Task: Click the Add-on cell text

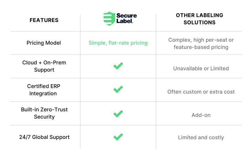Action: [201, 115]
